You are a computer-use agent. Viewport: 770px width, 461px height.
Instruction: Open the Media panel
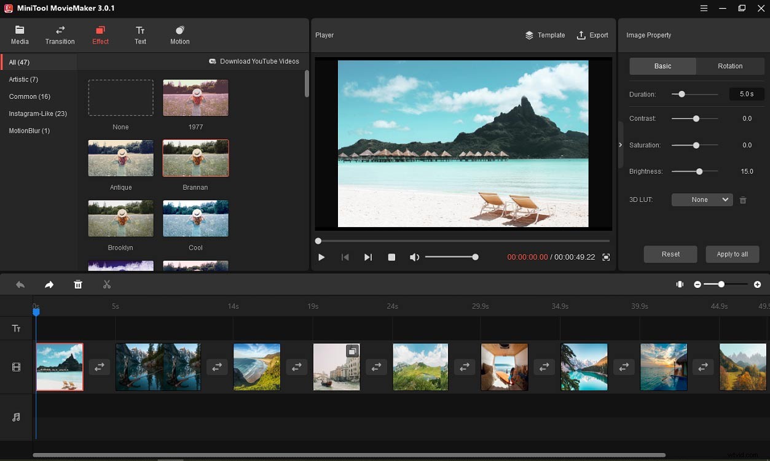point(20,34)
